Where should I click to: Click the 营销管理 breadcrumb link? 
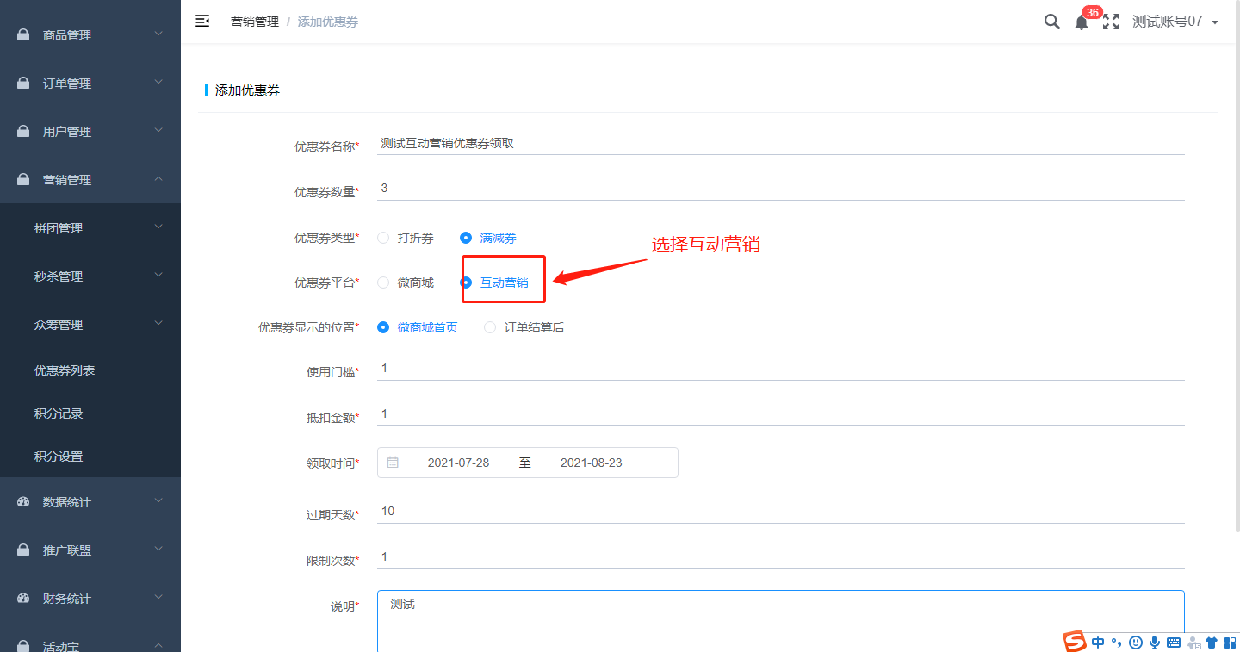click(255, 22)
